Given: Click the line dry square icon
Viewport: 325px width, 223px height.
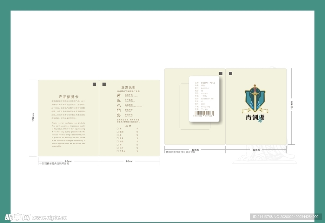Looking at the screenshot, I should (x=119, y=110).
